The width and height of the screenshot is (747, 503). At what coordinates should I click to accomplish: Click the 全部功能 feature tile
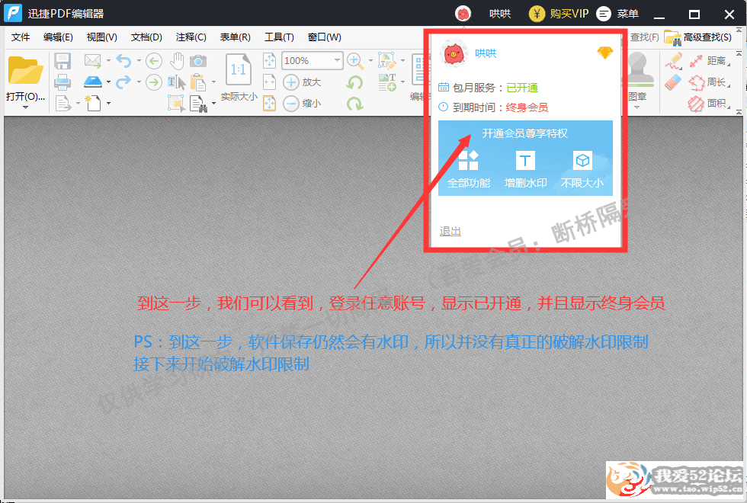pos(469,169)
